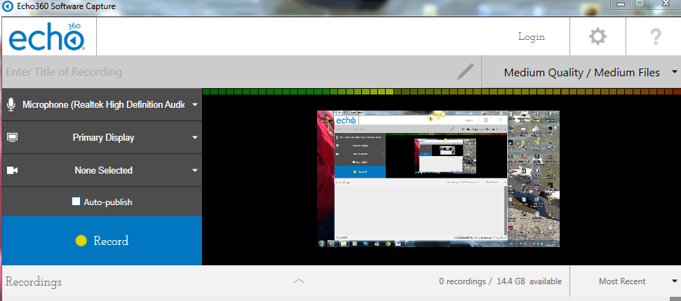Click the pencil edit title icon
The height and width of the screenshot is (301, 681).
(x=465, y=71)
